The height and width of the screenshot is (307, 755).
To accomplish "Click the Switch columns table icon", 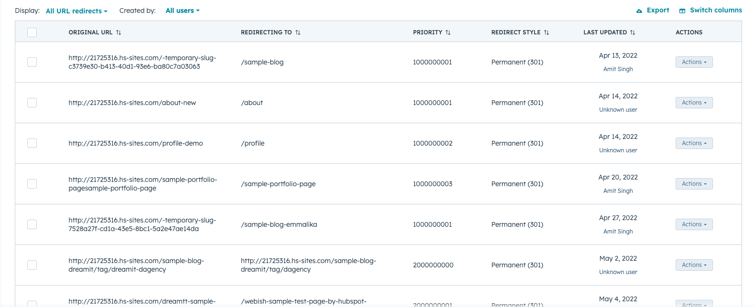I will 682,11.
